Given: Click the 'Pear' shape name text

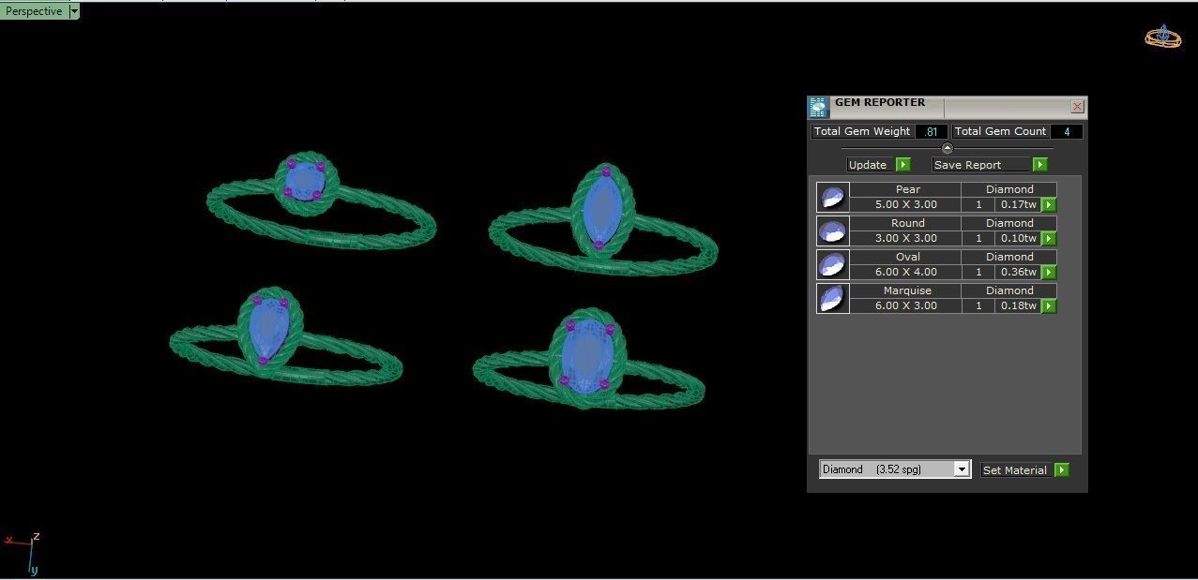Looking at the screenshot, I should pyautogui.click(x=907, y=189).
